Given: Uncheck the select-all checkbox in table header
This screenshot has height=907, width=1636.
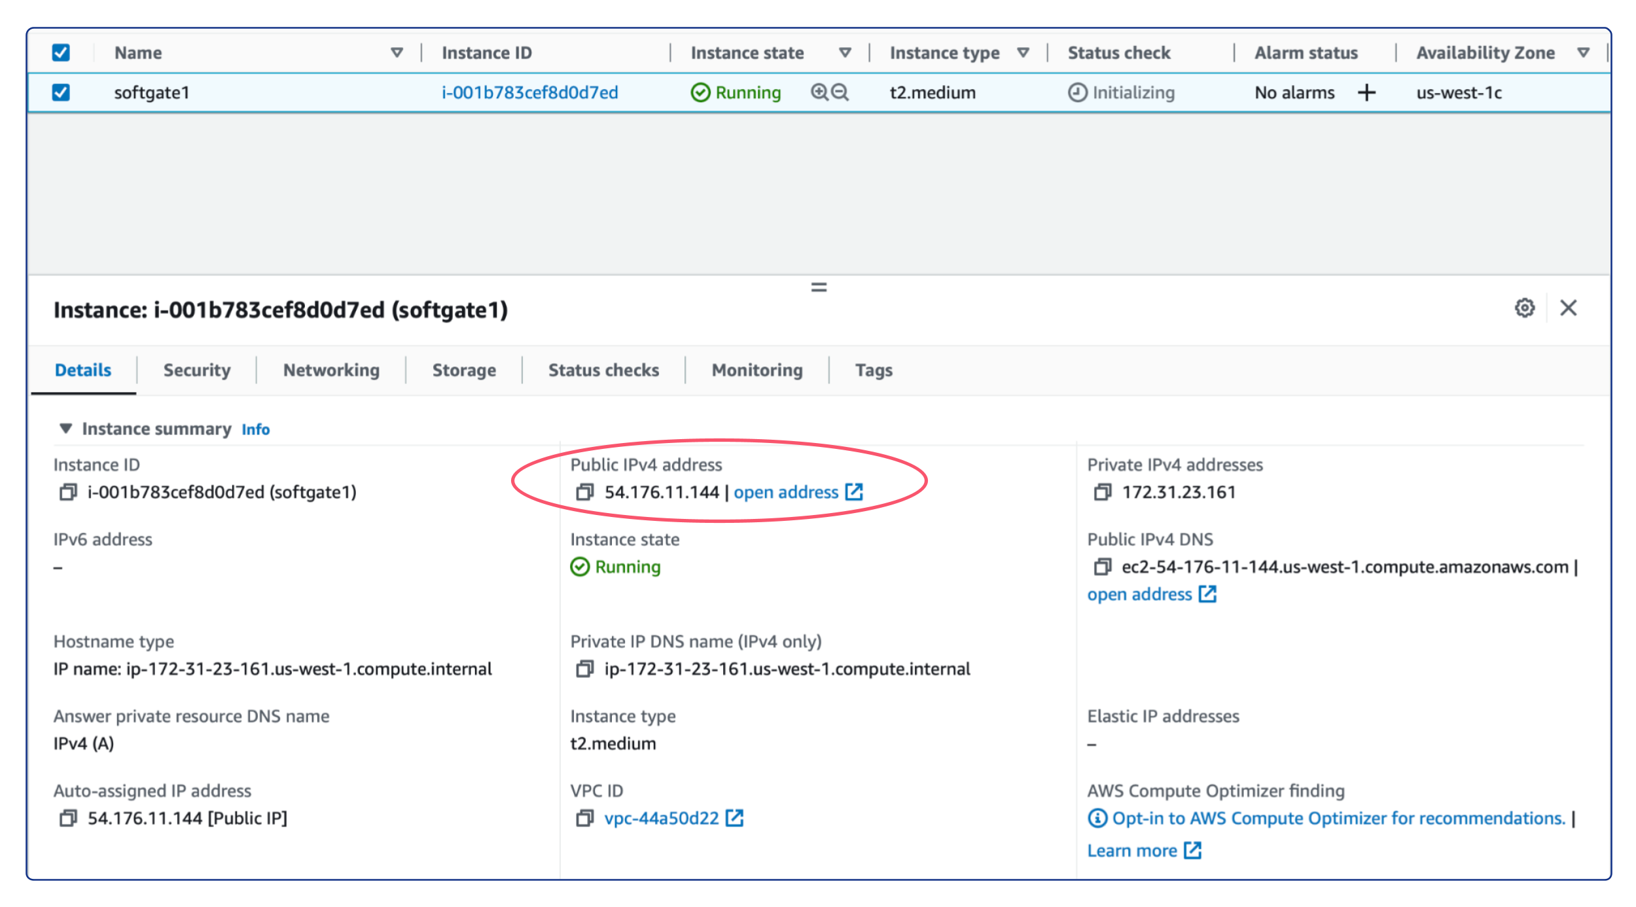Looking at the screenshot, I should 61,52.
